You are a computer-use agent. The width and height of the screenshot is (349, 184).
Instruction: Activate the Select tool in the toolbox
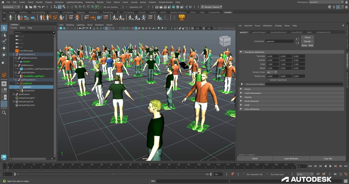point(4,28)
